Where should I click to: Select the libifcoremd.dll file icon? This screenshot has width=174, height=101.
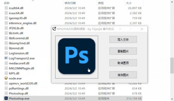(6, 38)
